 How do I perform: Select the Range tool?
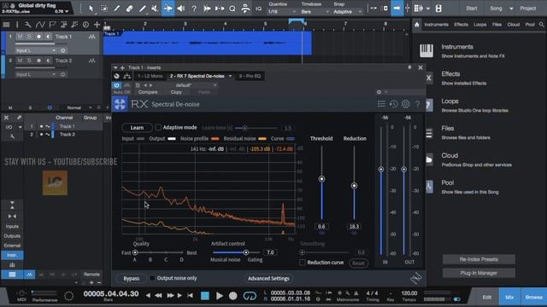(x=104, y=9)
